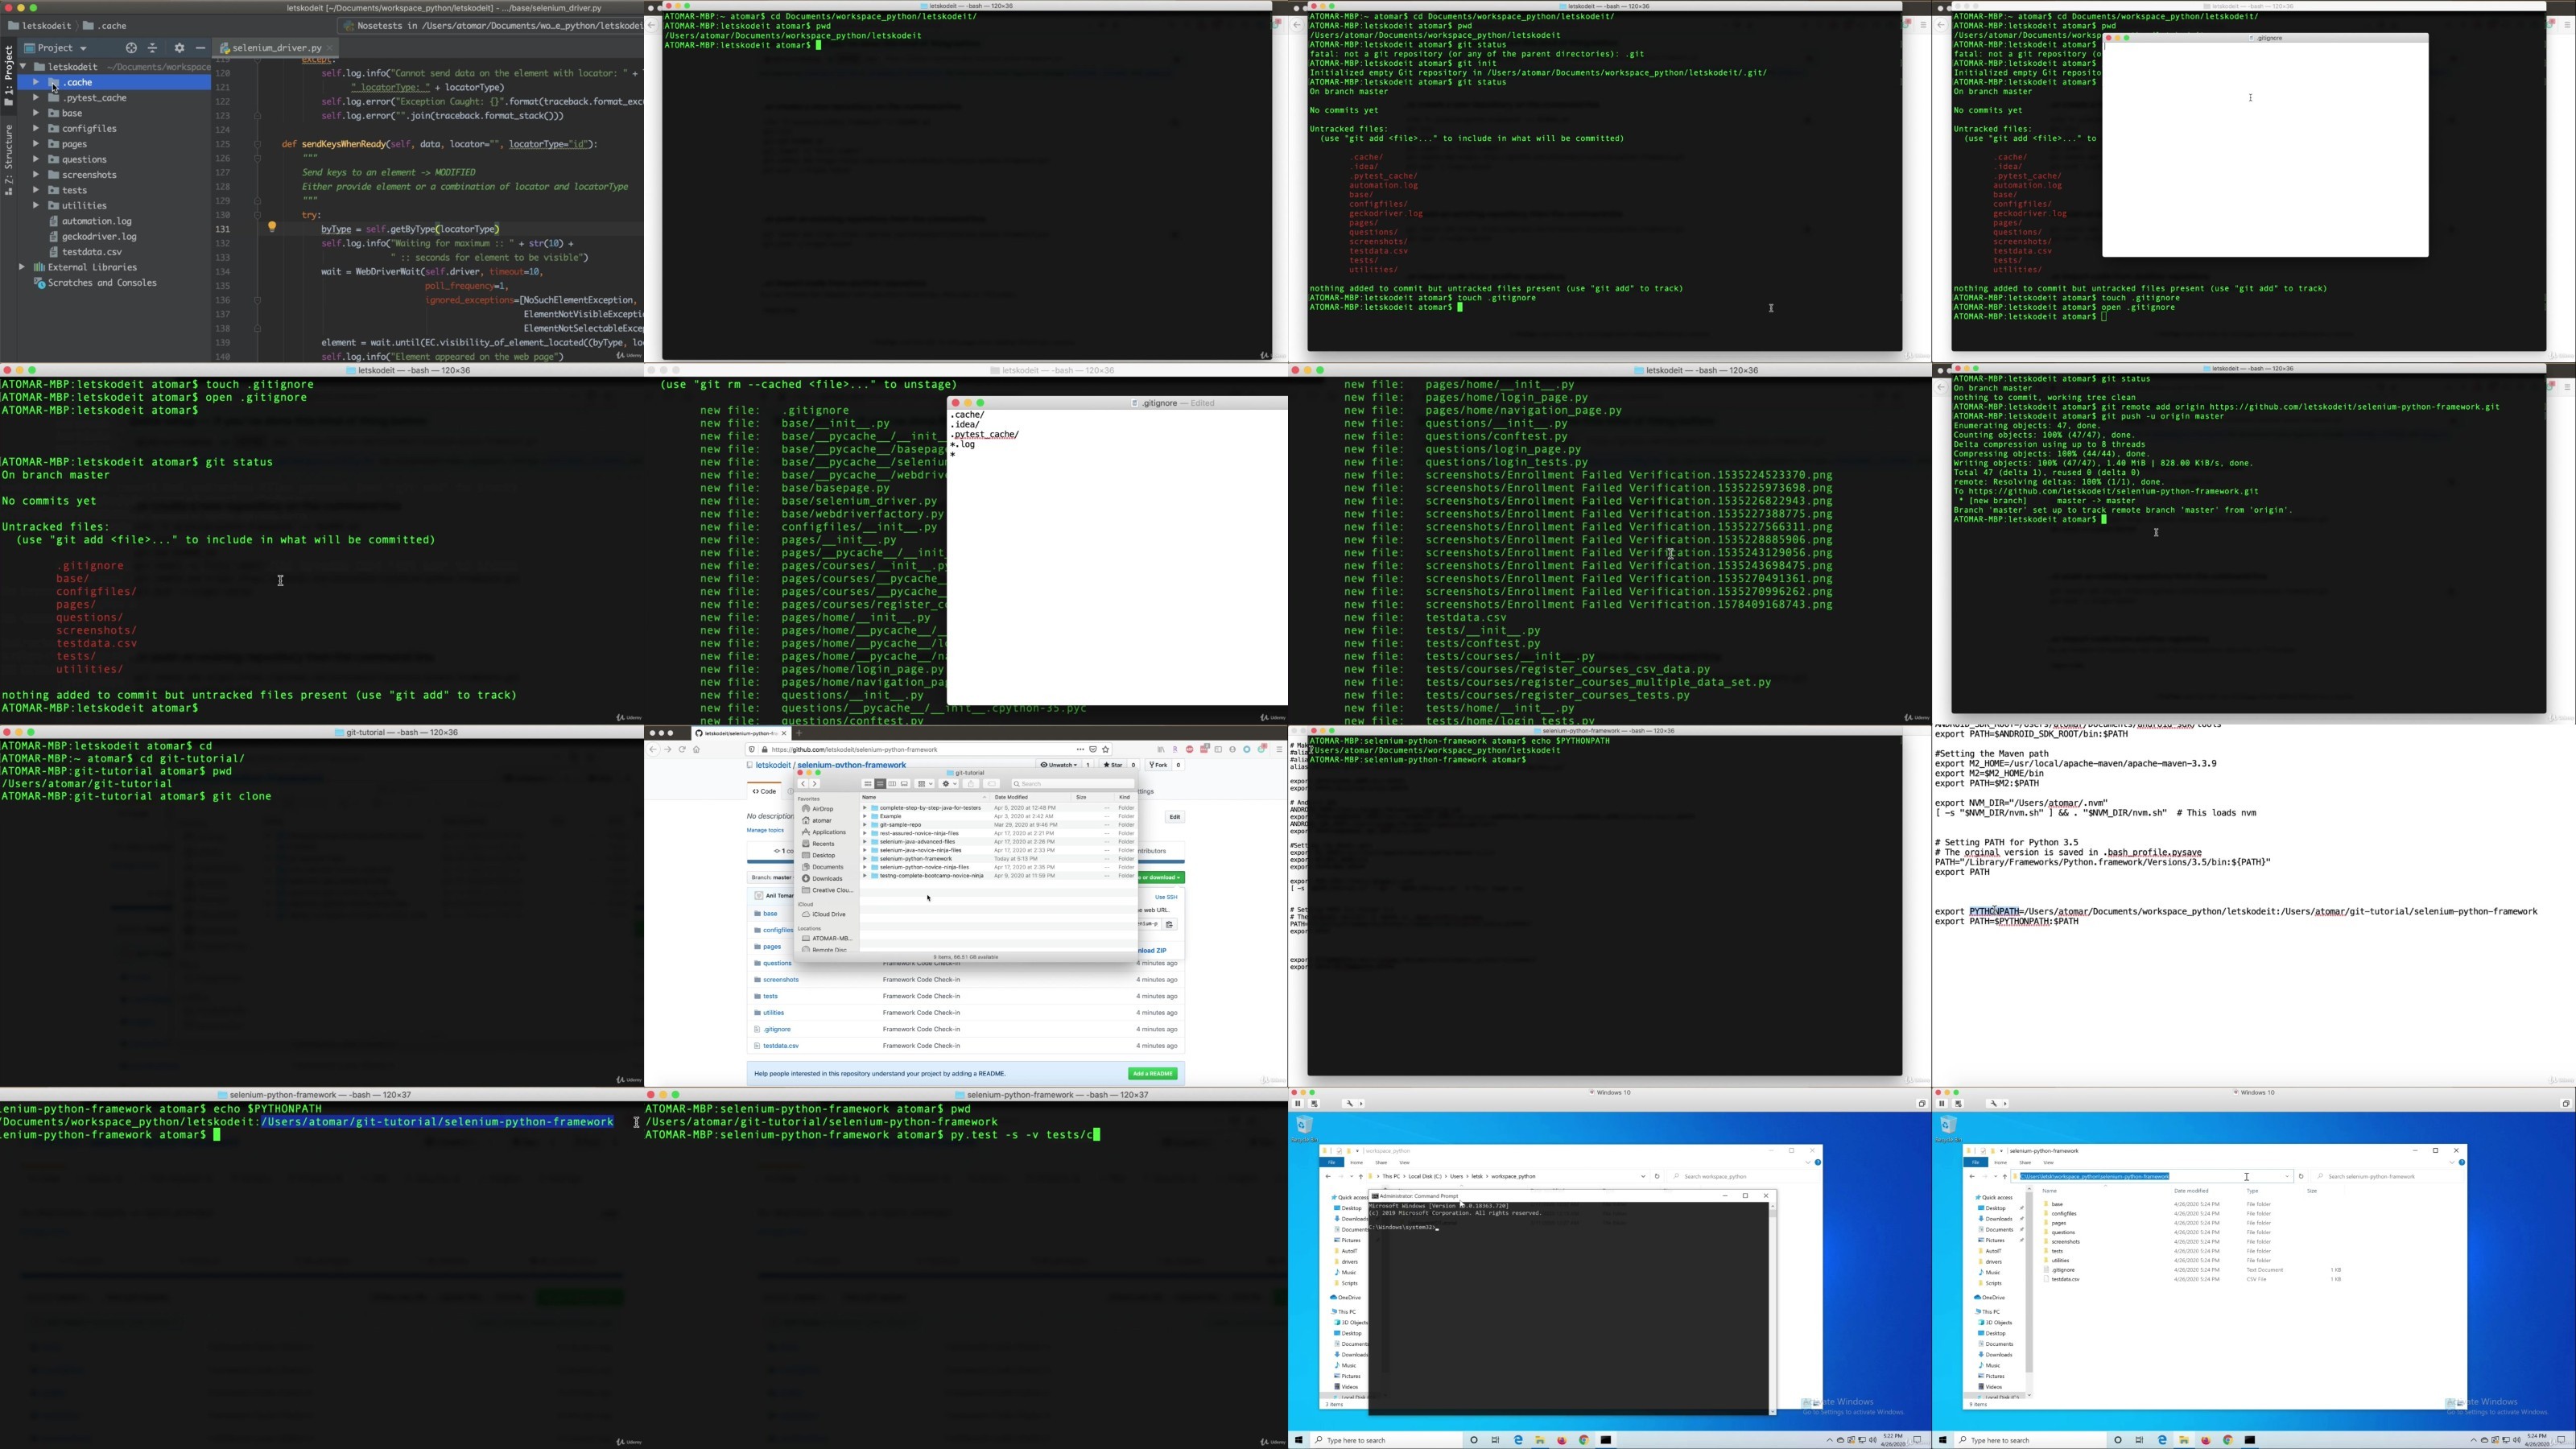The image size is (2576, 1449).
Task: Click the Edit description button on GitHub
Action: (1175, 817)
